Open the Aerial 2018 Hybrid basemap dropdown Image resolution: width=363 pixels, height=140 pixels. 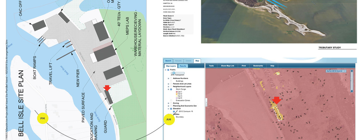[x=336, y=71]
